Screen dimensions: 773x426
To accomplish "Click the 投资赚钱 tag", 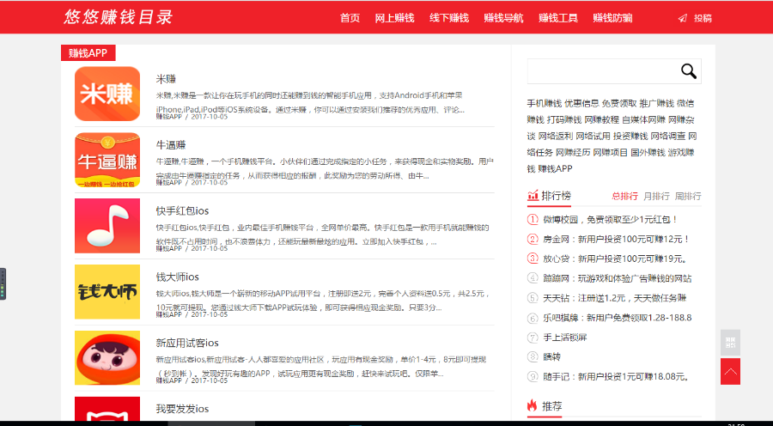I will pos(630,136).
